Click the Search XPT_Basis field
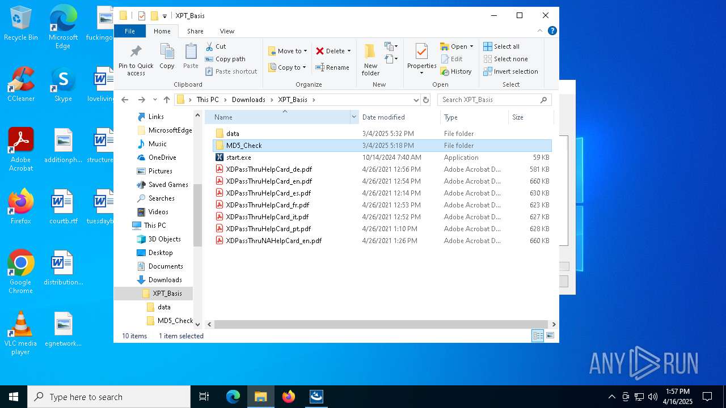 (493, 100)
